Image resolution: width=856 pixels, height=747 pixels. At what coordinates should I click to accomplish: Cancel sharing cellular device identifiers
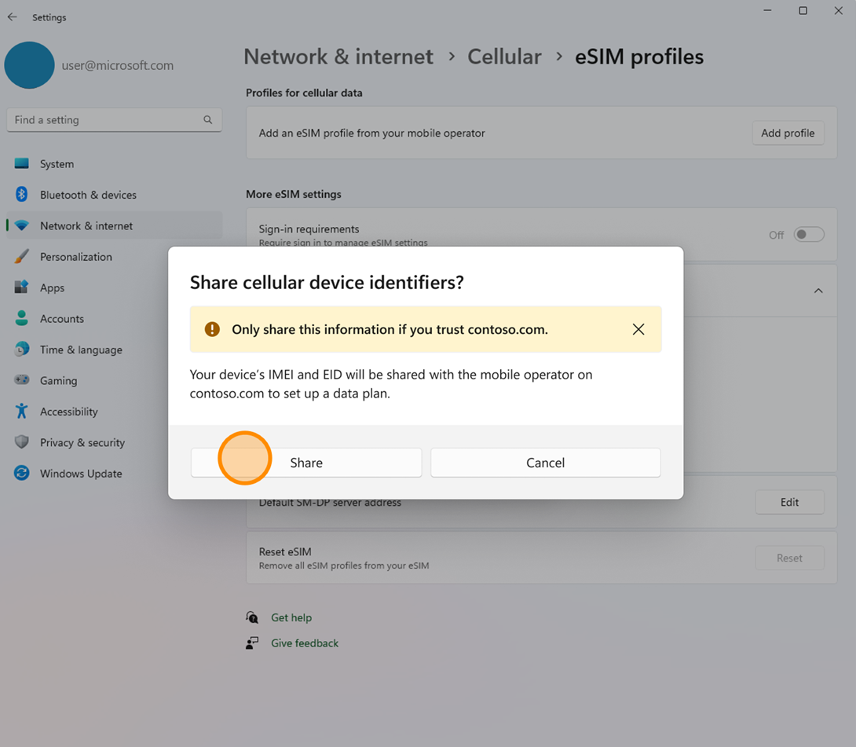[545, 463]
